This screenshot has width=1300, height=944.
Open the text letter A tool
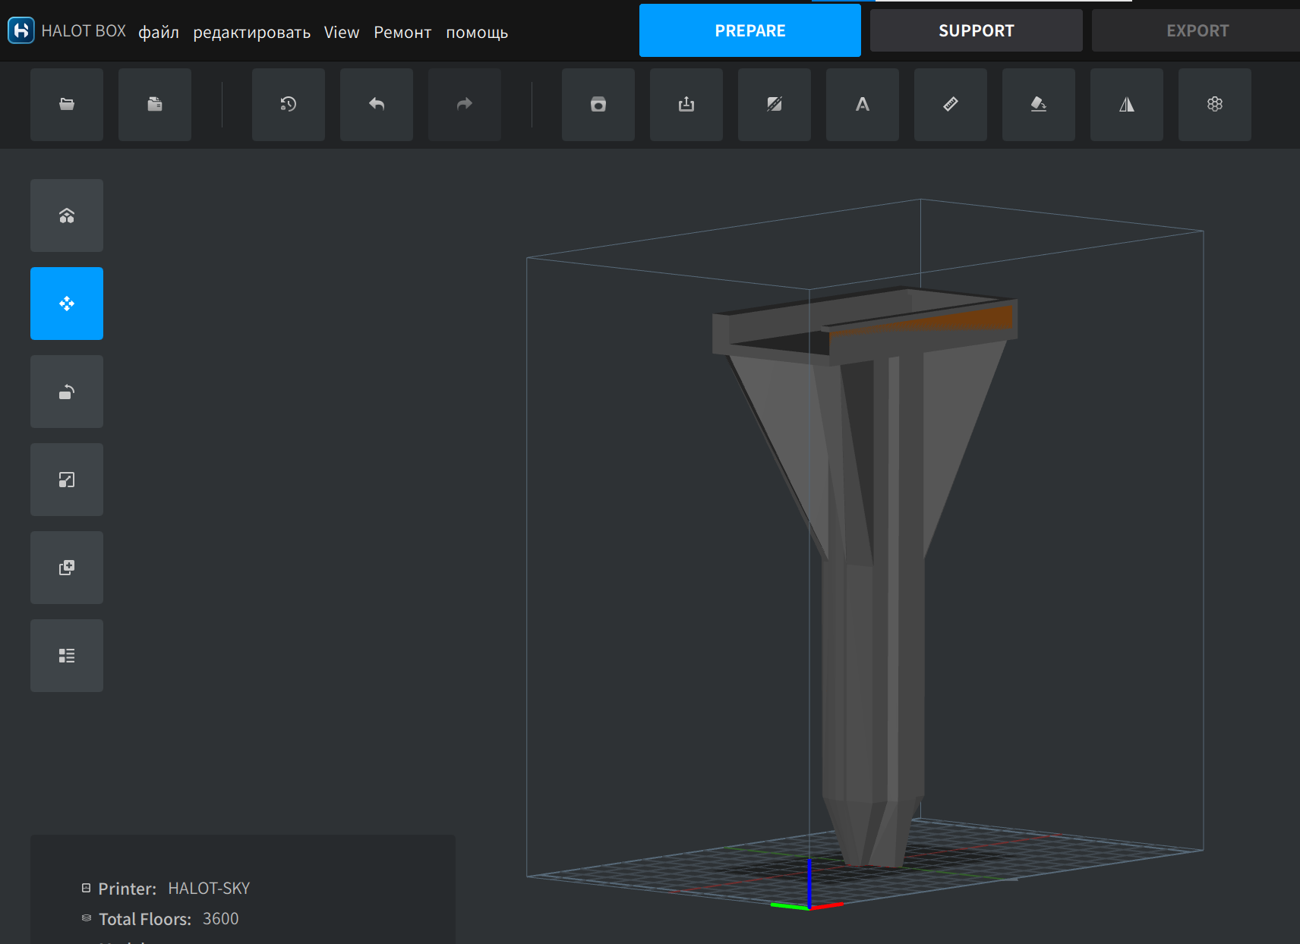(863, 105)
